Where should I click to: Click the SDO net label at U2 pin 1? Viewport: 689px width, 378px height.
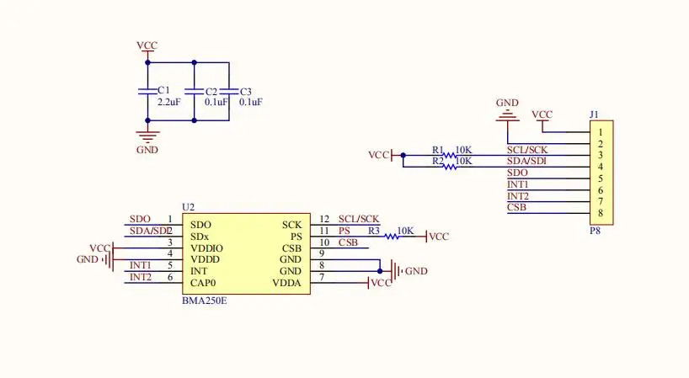tap(140, 219)
